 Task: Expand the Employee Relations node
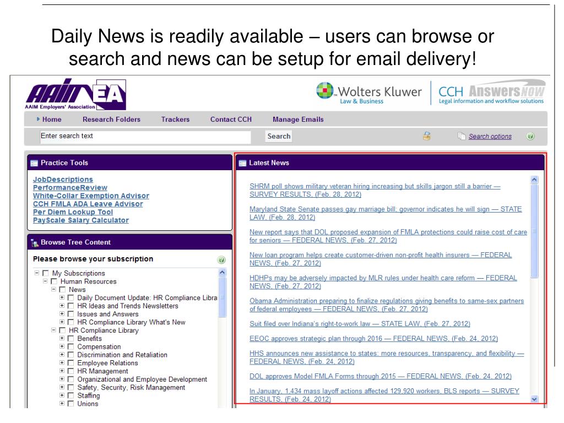62,362
